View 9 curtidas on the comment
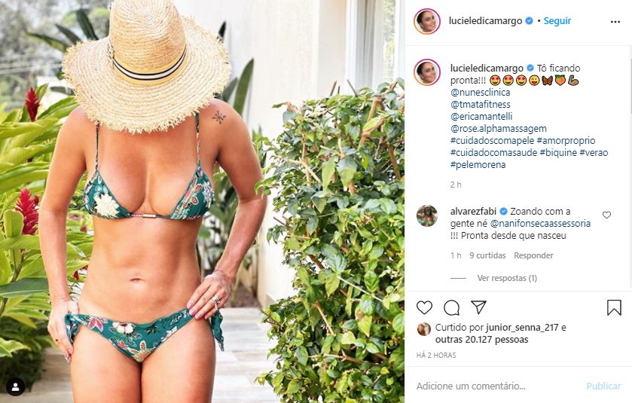Viewport: 632px width, 403px height. (x=487, y=255)
